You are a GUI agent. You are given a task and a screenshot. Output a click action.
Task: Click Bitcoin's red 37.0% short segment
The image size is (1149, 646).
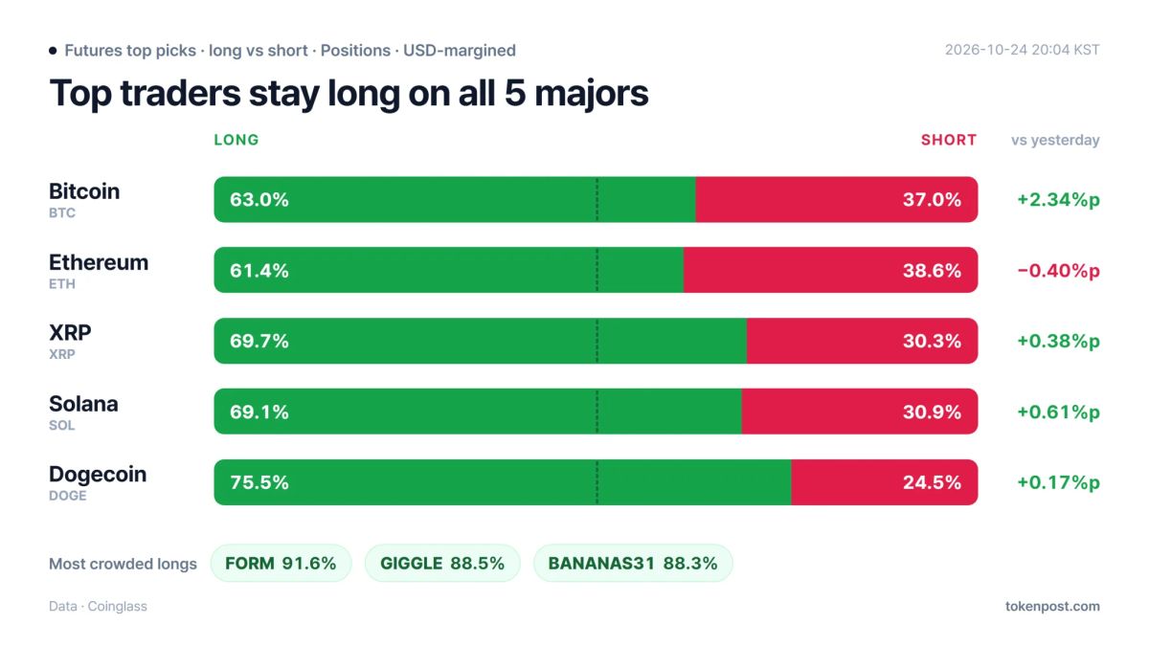tap(837, 199)
